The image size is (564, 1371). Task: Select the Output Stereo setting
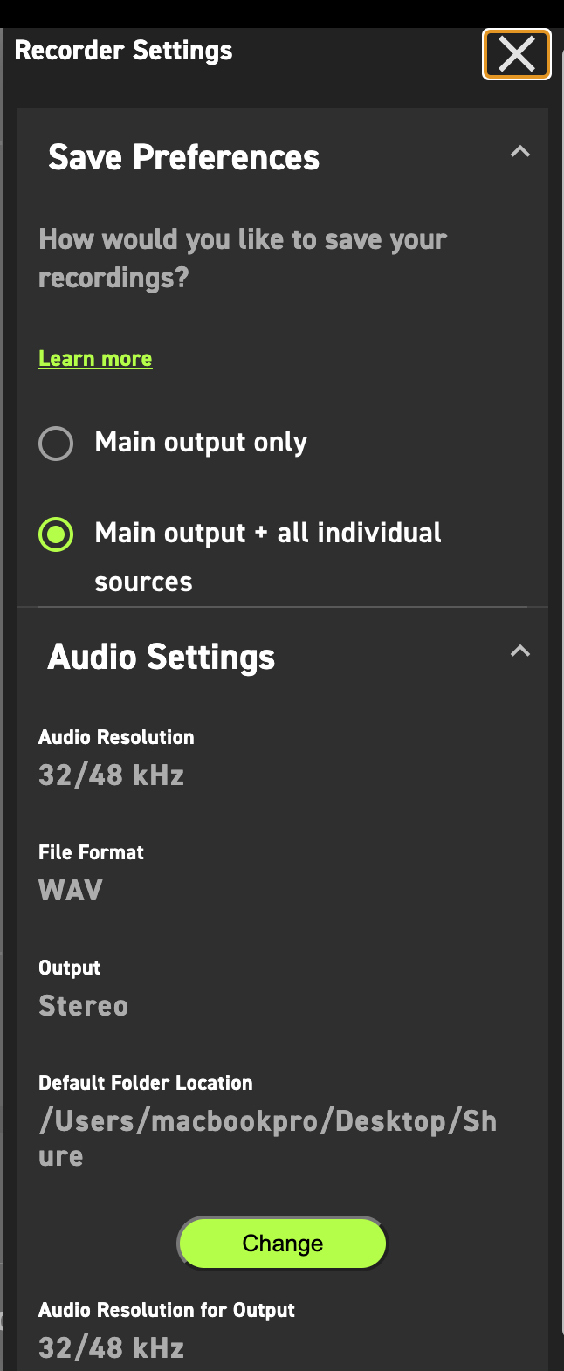(x=83, y=1005)
